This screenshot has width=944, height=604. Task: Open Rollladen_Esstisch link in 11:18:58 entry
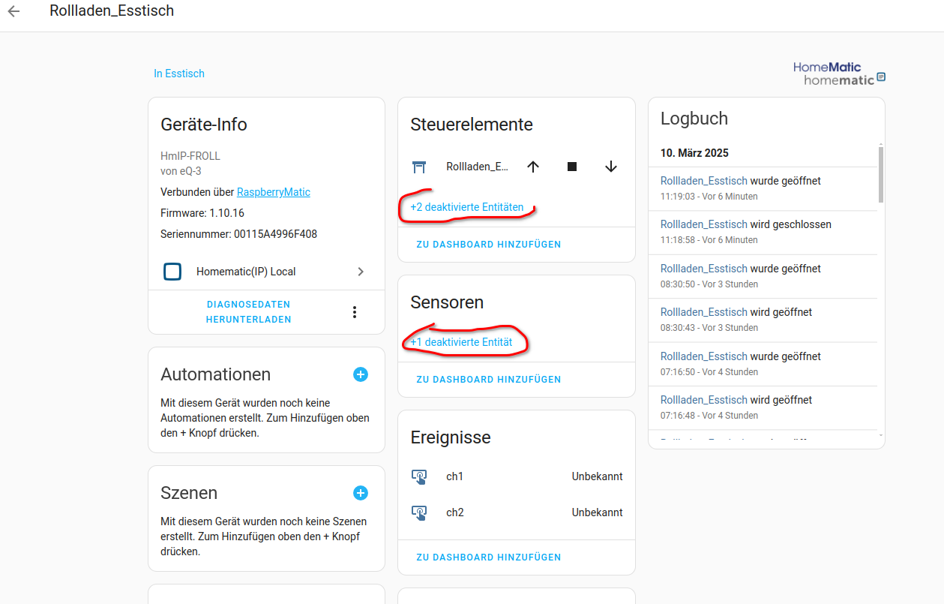click(x=704, y=224)
